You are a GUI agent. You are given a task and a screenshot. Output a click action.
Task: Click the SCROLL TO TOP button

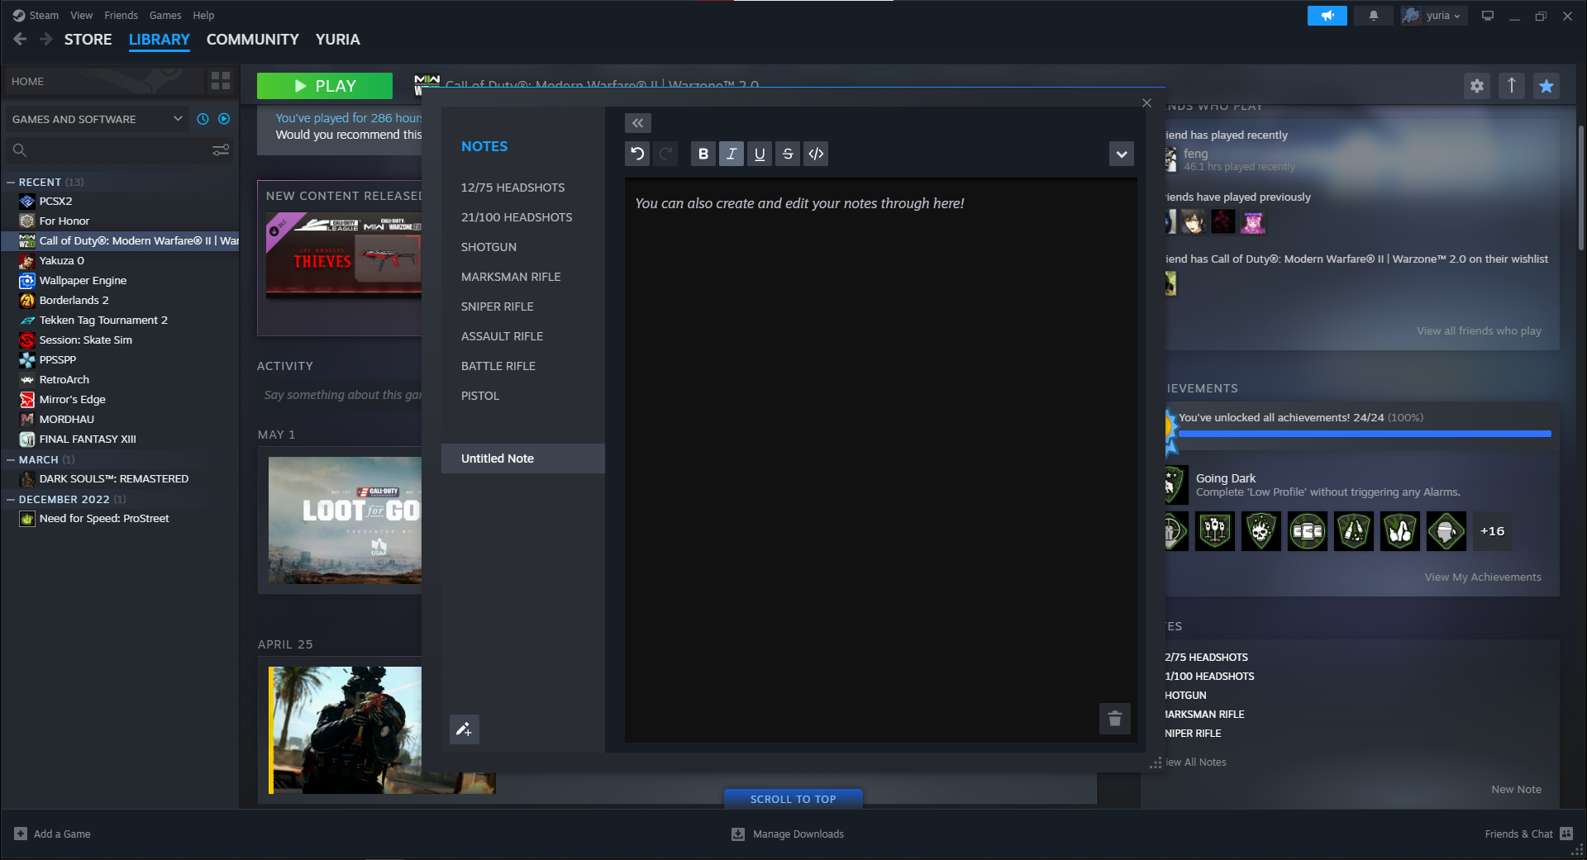coord(793,799)
